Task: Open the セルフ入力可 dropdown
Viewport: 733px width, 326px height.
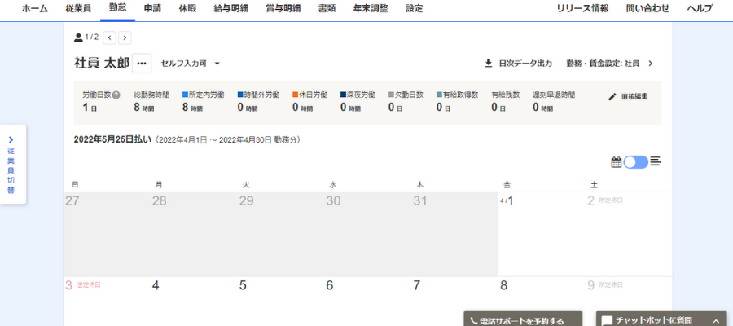Action: point(191,64)
